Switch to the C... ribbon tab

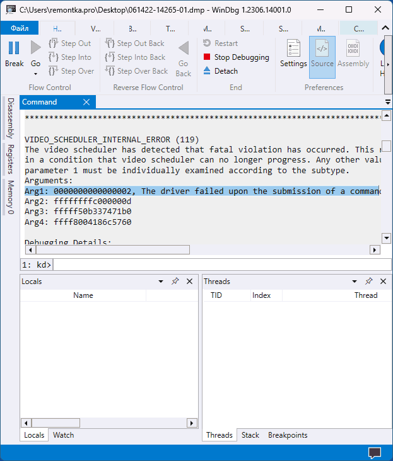pos(358,28)
